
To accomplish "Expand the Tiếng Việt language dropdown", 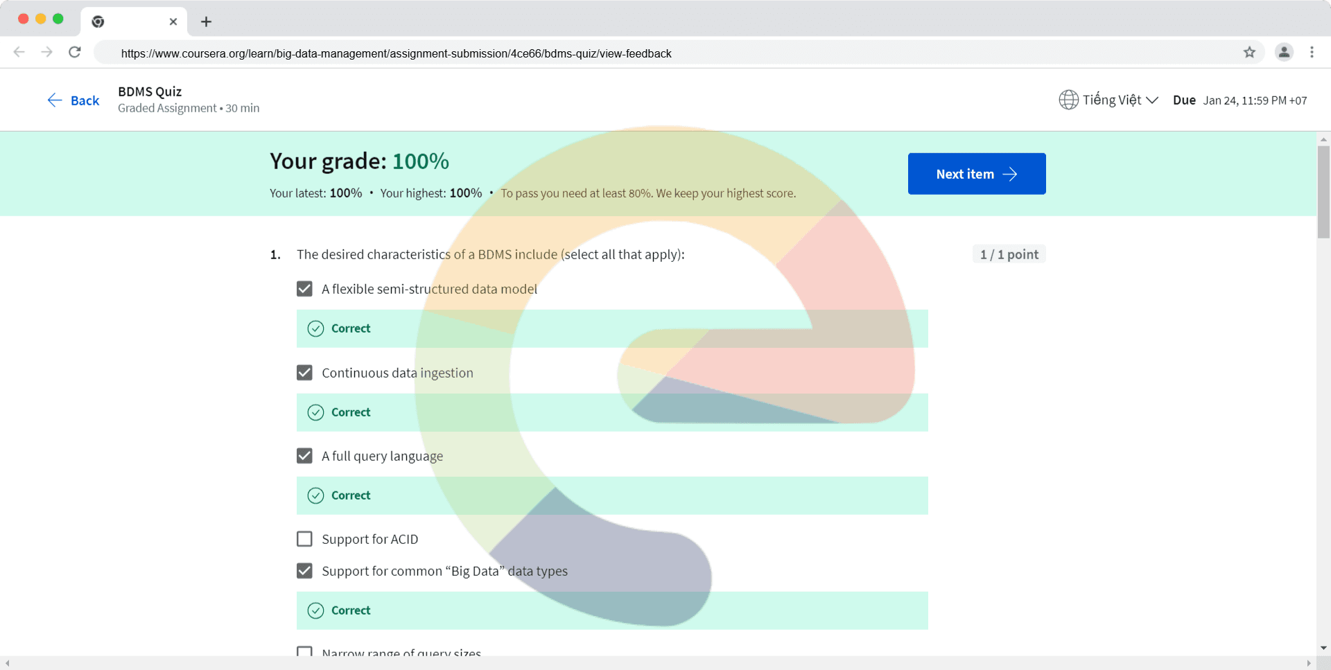I will [1120, 100].
